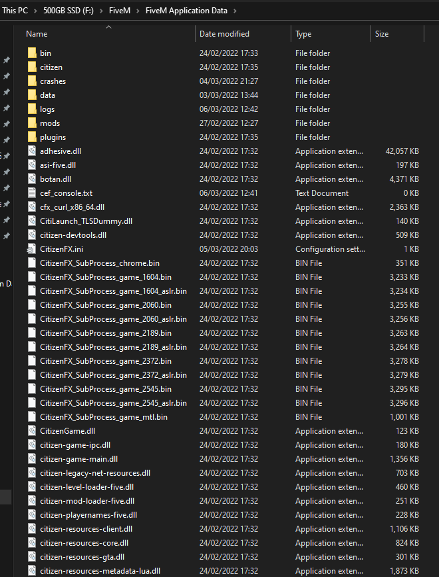Expand chevron after FiveM Application Data

pos(235,11)
